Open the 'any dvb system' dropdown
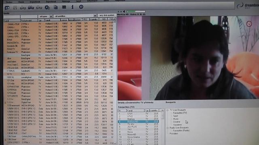The image size is (259, 145). tap(107, 15)
